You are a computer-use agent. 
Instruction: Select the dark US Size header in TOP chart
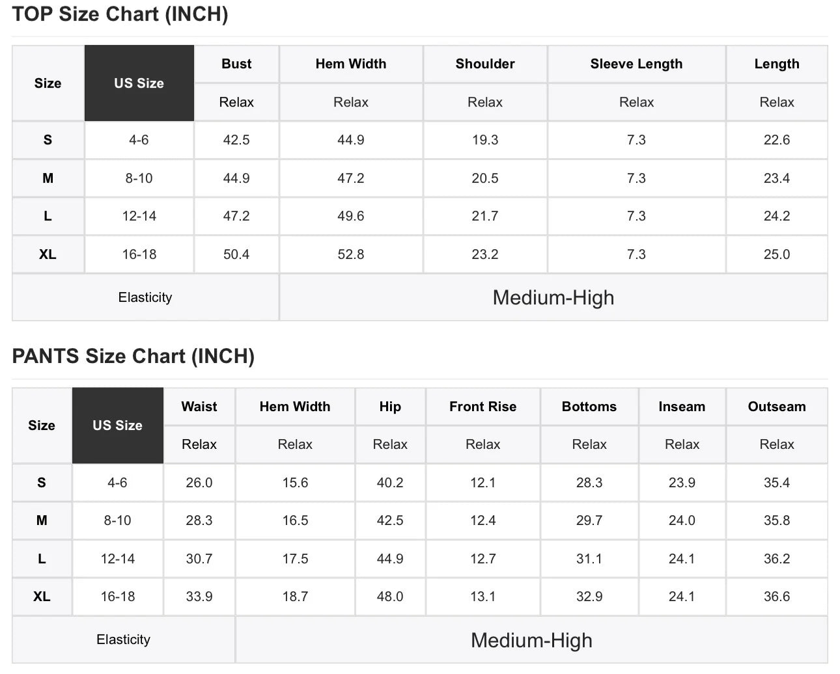[x=139, y=83]
